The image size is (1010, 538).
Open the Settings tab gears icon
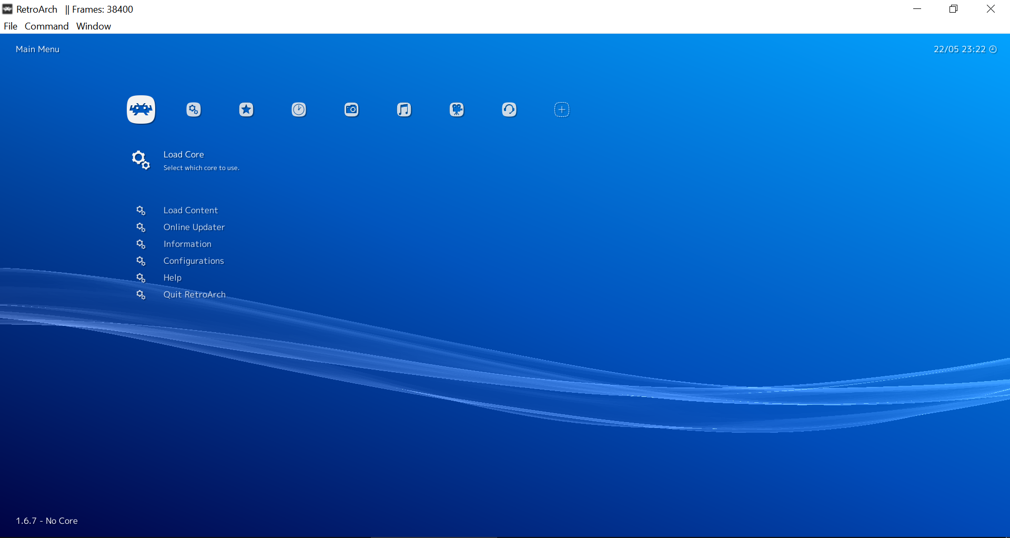click(194, 109)
